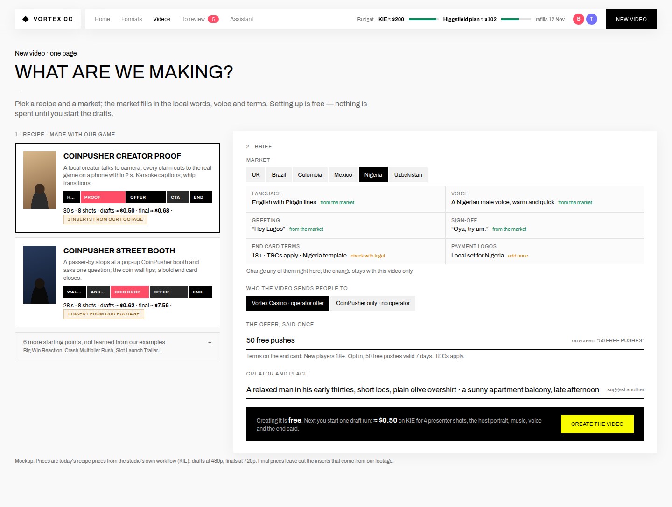Open user avatar T
The height and width of the screenshot is (507, 672).
tap(592, 19)
